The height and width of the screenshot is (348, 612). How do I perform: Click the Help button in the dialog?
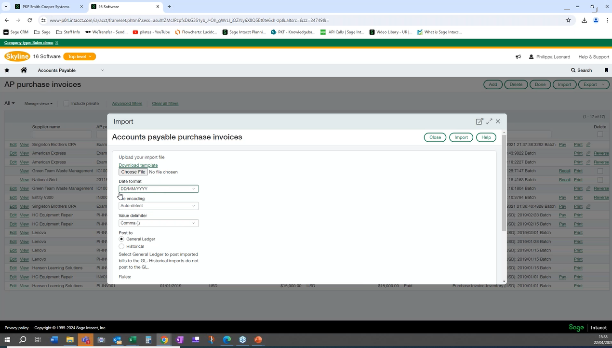pos(486,137)
